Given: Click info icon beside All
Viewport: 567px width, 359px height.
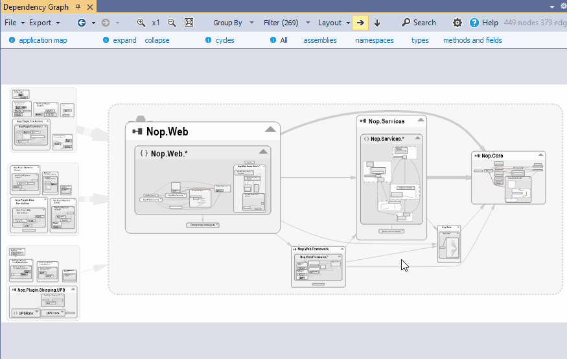Looking at the screenshot, I should click(273, 40).
